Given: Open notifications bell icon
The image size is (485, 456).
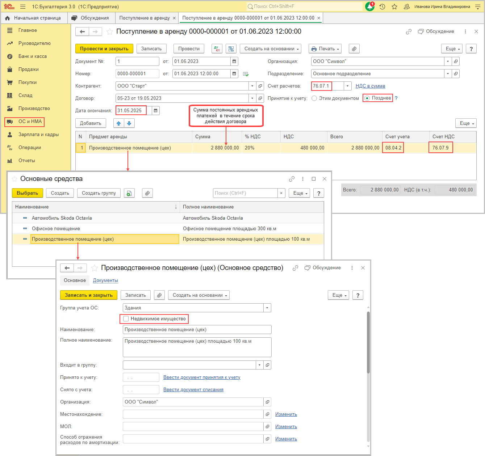Looking at the screenshot, I should (370, 7).
